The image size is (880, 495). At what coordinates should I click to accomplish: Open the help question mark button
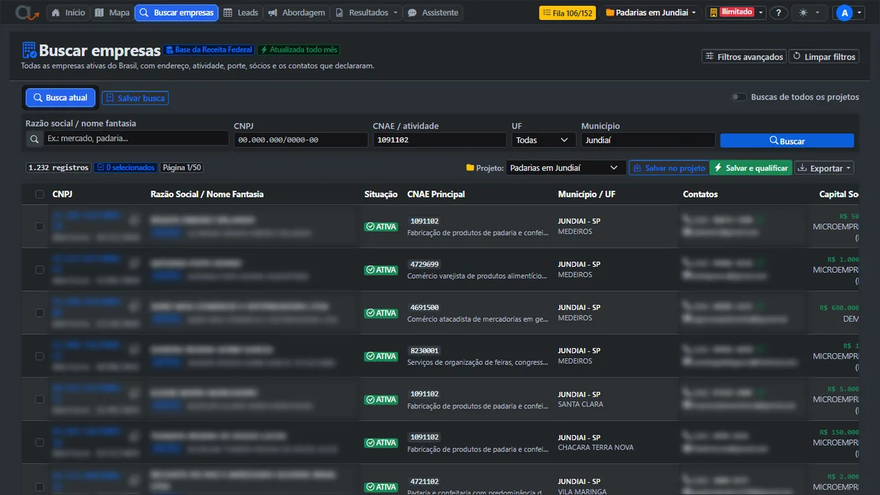pos(778,12)
